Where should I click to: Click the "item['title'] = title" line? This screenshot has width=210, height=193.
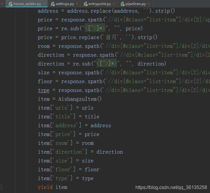69,117
